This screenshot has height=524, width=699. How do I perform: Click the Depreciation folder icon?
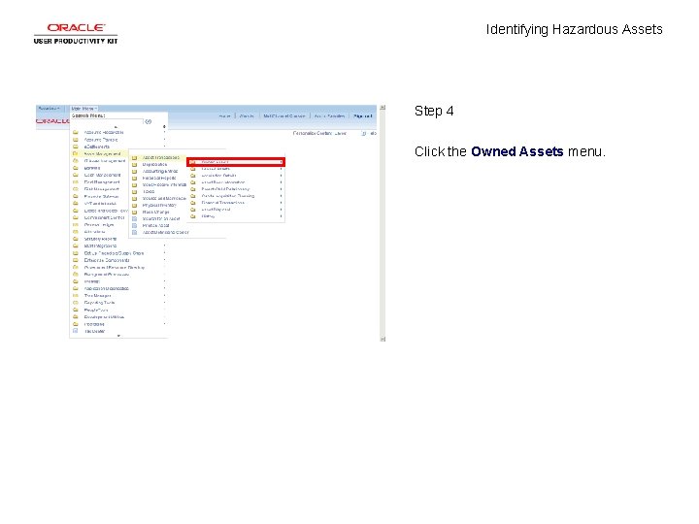(x=134, y=164)
